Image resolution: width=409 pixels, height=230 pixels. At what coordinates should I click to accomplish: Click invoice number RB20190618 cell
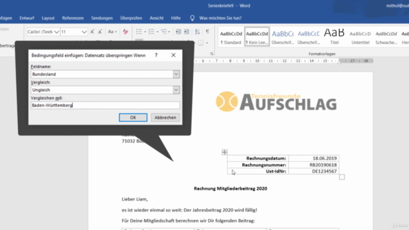tap(323, 165)
